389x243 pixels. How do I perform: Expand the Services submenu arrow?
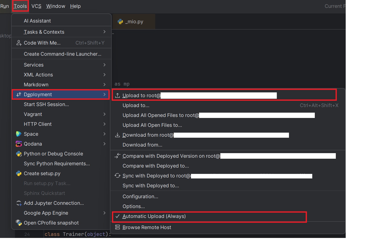(x=104, y=65)
